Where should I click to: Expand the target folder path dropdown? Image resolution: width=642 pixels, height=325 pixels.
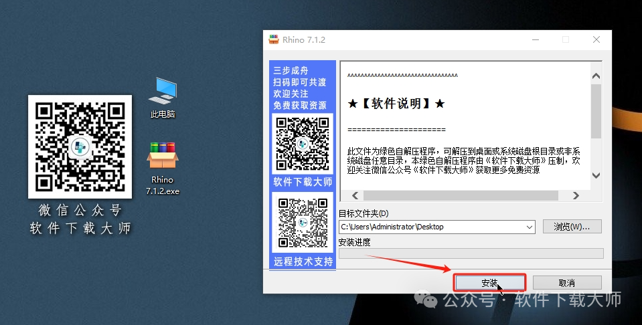(x=530, y=227)
